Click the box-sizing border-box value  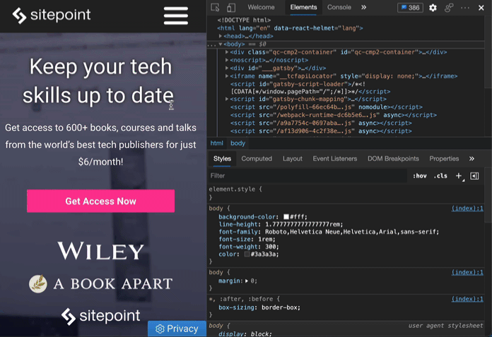click(280, 307)
